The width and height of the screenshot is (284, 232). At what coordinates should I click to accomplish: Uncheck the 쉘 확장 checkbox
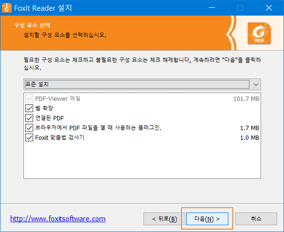29,108
